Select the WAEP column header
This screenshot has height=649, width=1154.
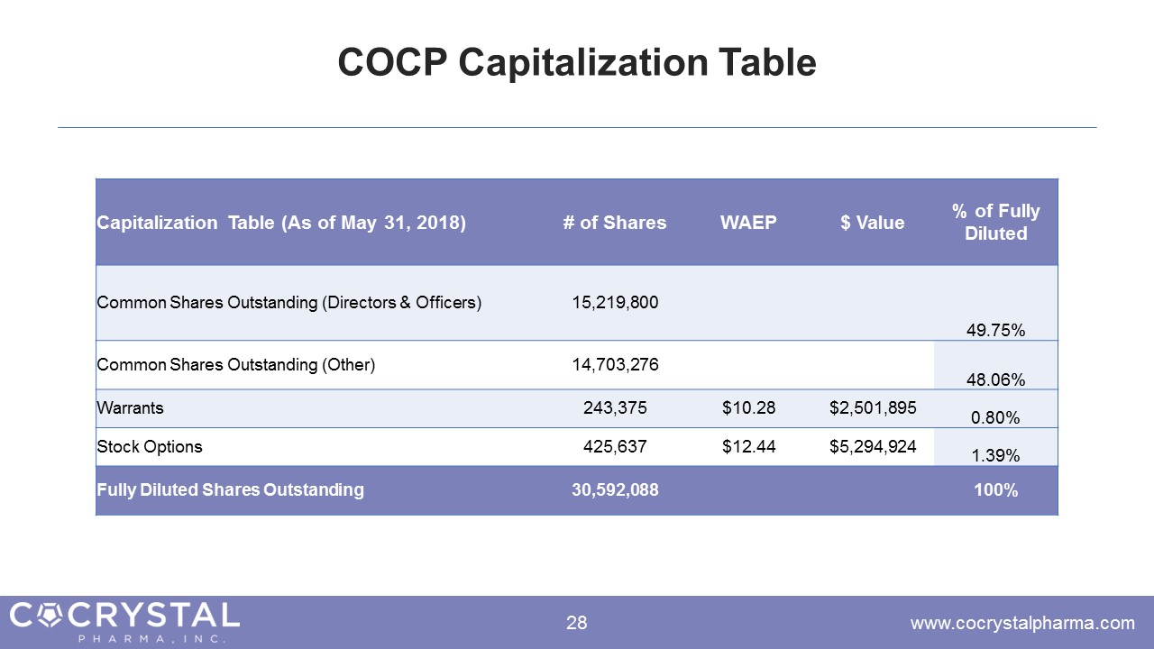(748, 223)
